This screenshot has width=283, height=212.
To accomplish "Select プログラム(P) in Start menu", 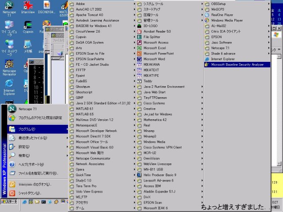I will tap(38, 129).
